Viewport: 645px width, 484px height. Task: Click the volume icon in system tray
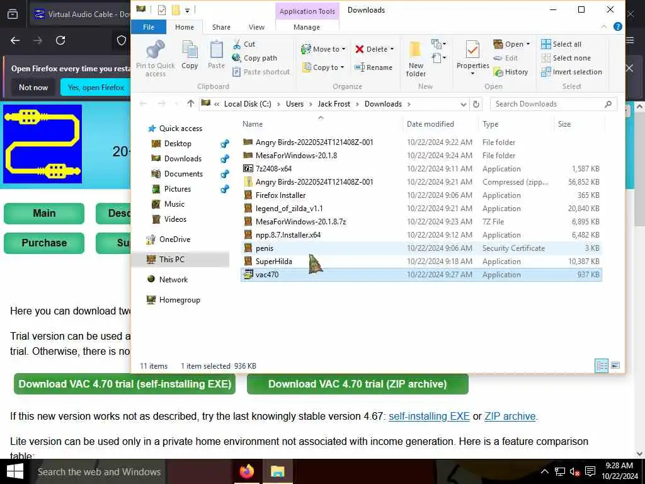coord(574,471)
